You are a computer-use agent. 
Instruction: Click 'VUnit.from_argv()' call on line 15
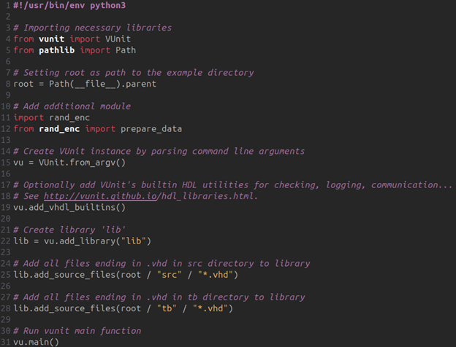[83, 163]
